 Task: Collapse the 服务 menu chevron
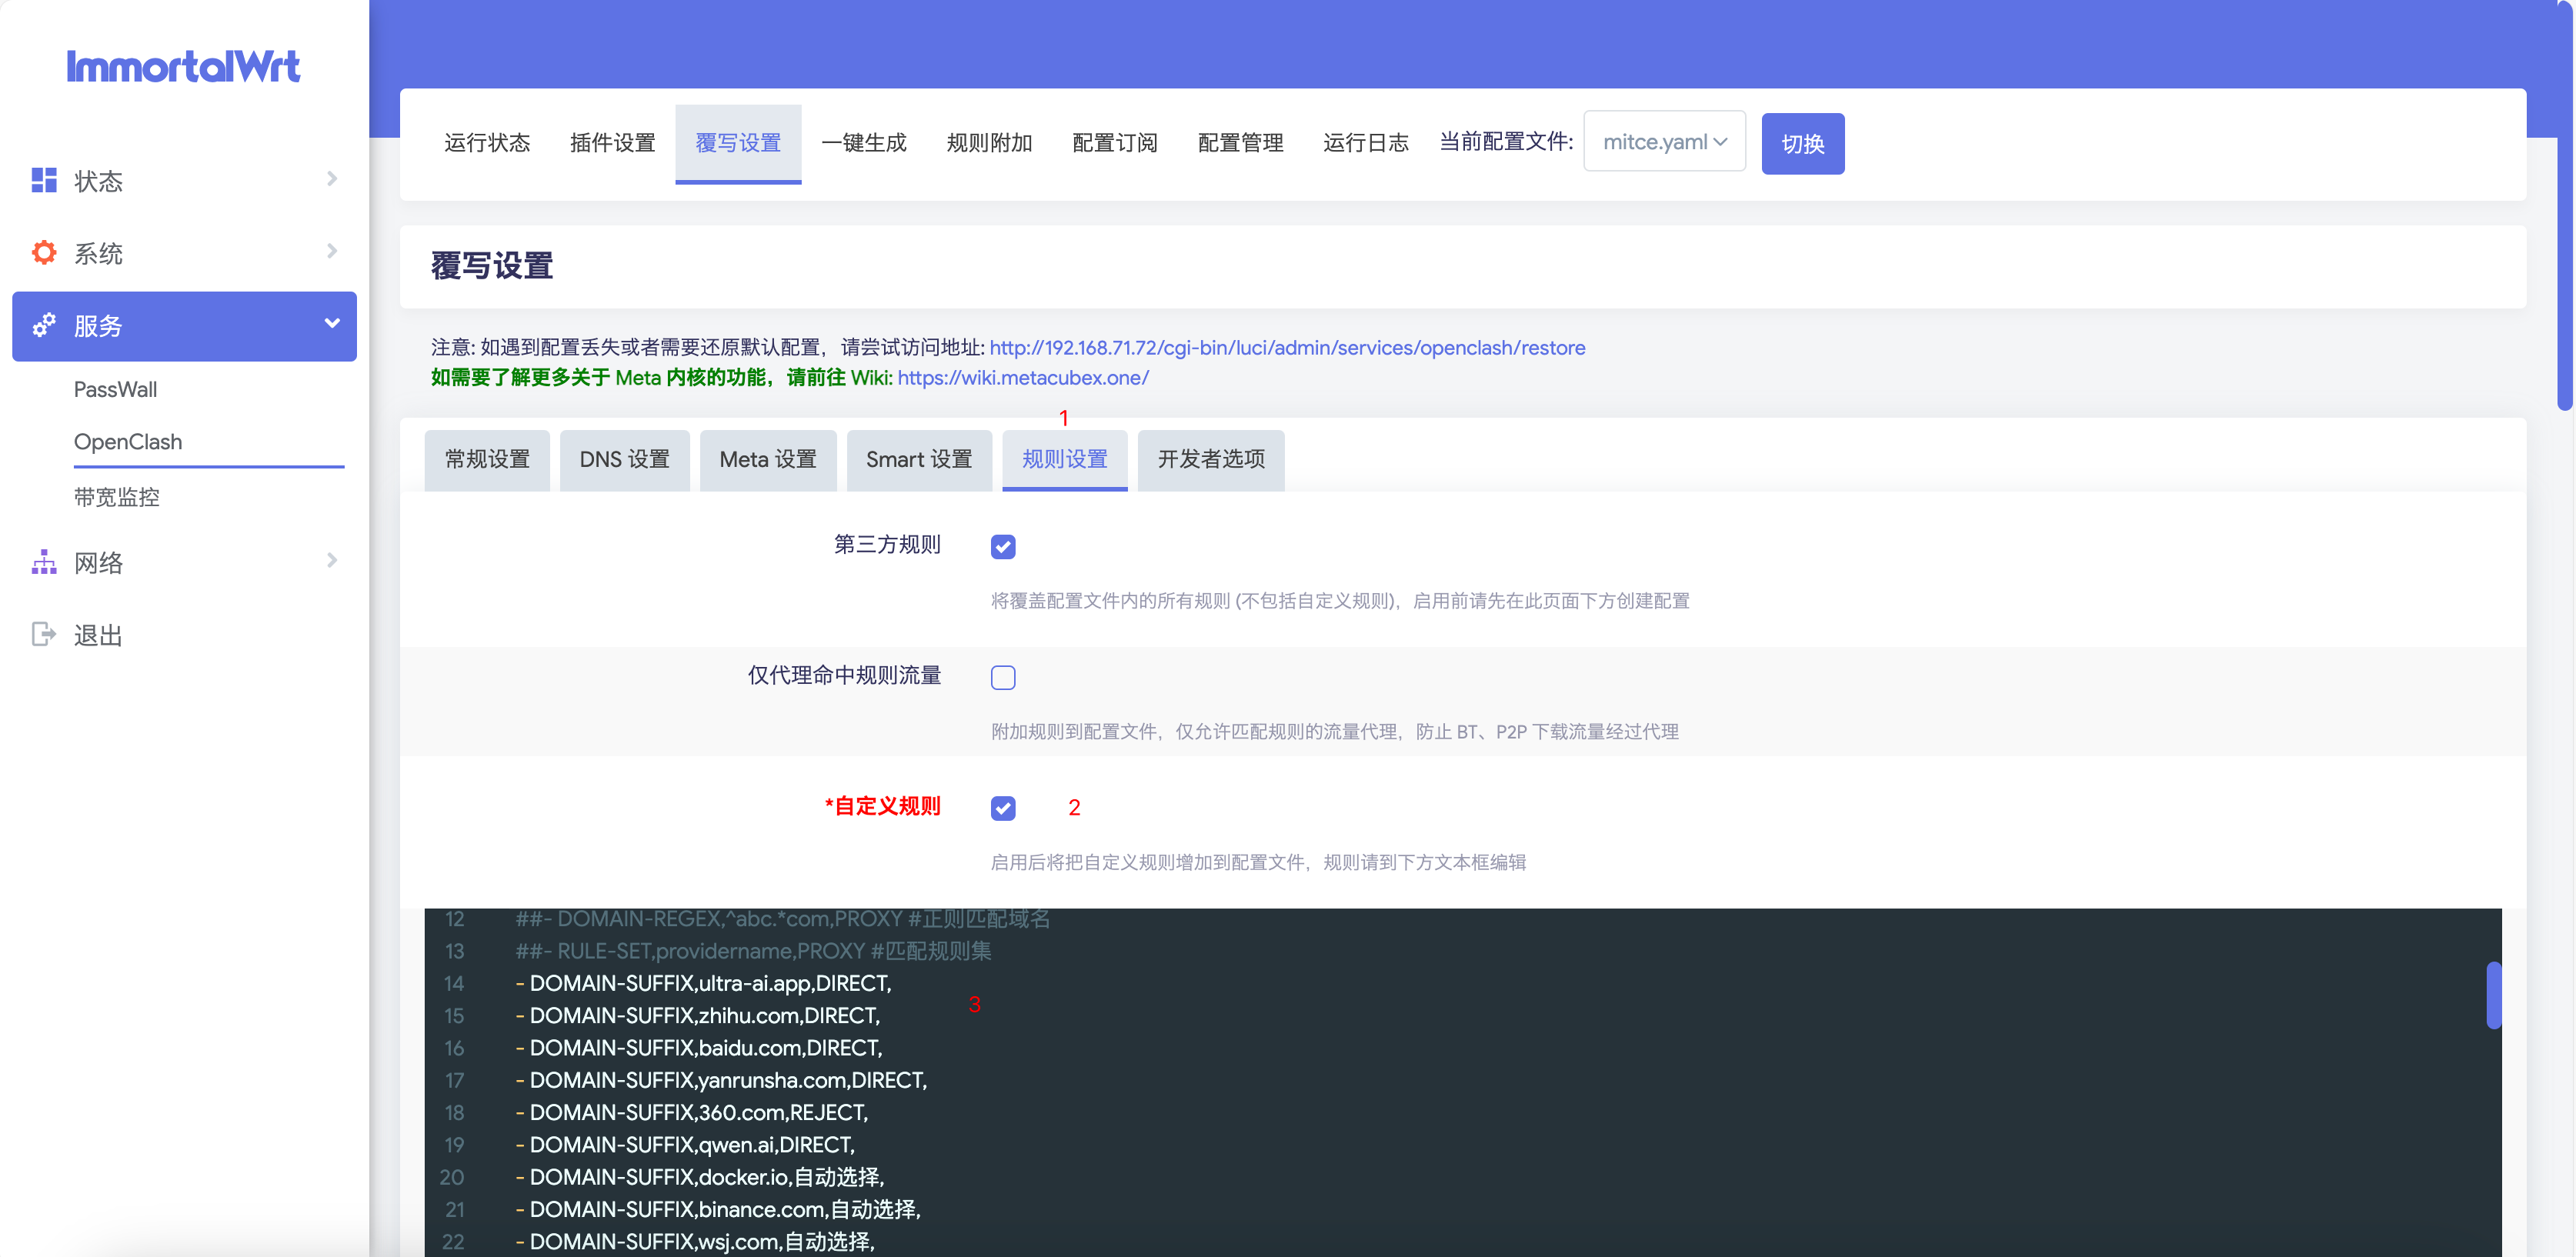[332, 324]
